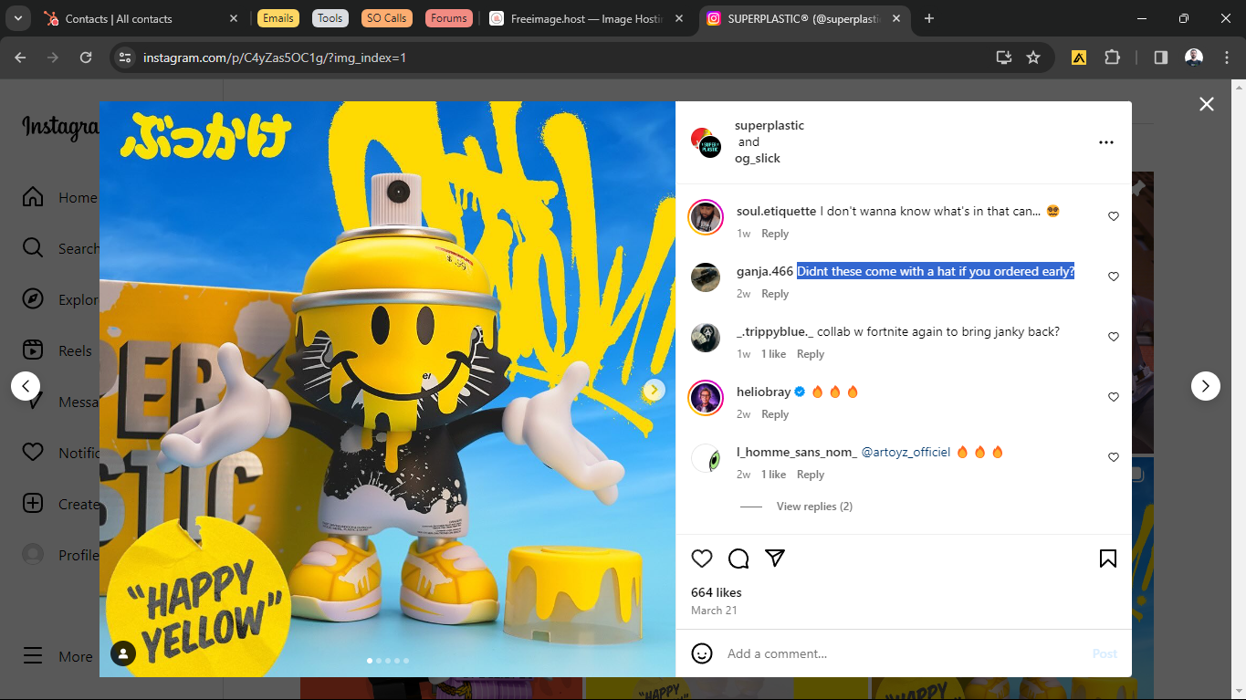Go to previous post with left arrow
The image size is (1246, 700).
pyautogui.click(x=26, y=386)
